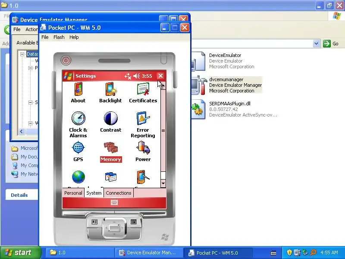Open the About settings icon
The height and width of the screenshot is (259, 345).
(x=78, y=92)
